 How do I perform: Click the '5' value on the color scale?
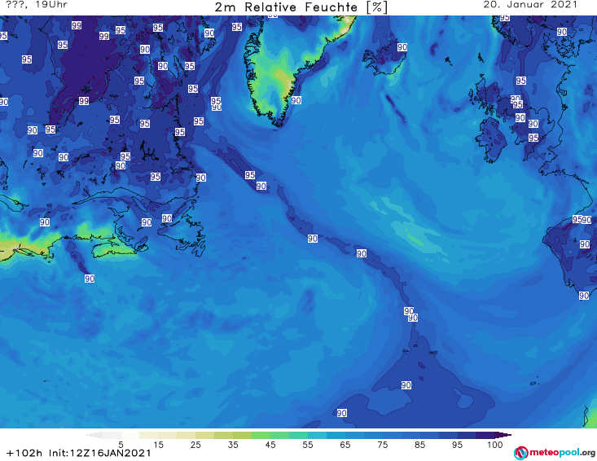click(121, 445)
